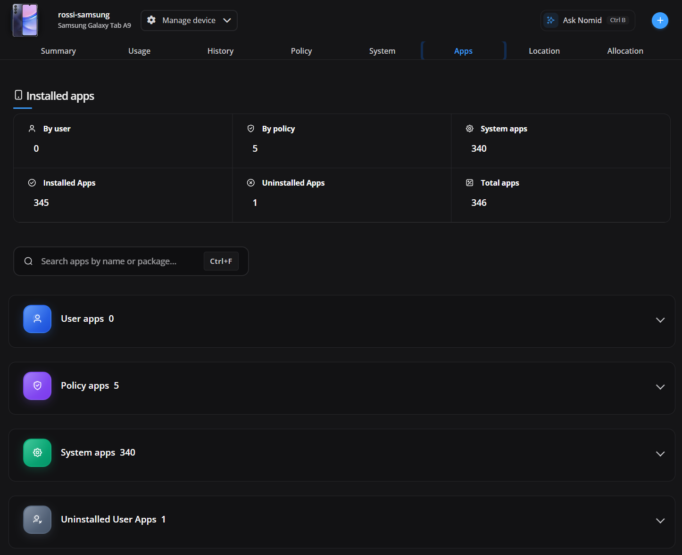The height and width of the screenshot is (555, 682).
Task: Click the search magnifier icon
Action: coord(28,261)
